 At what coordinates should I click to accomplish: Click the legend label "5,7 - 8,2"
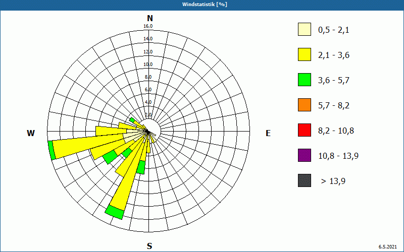334,106
